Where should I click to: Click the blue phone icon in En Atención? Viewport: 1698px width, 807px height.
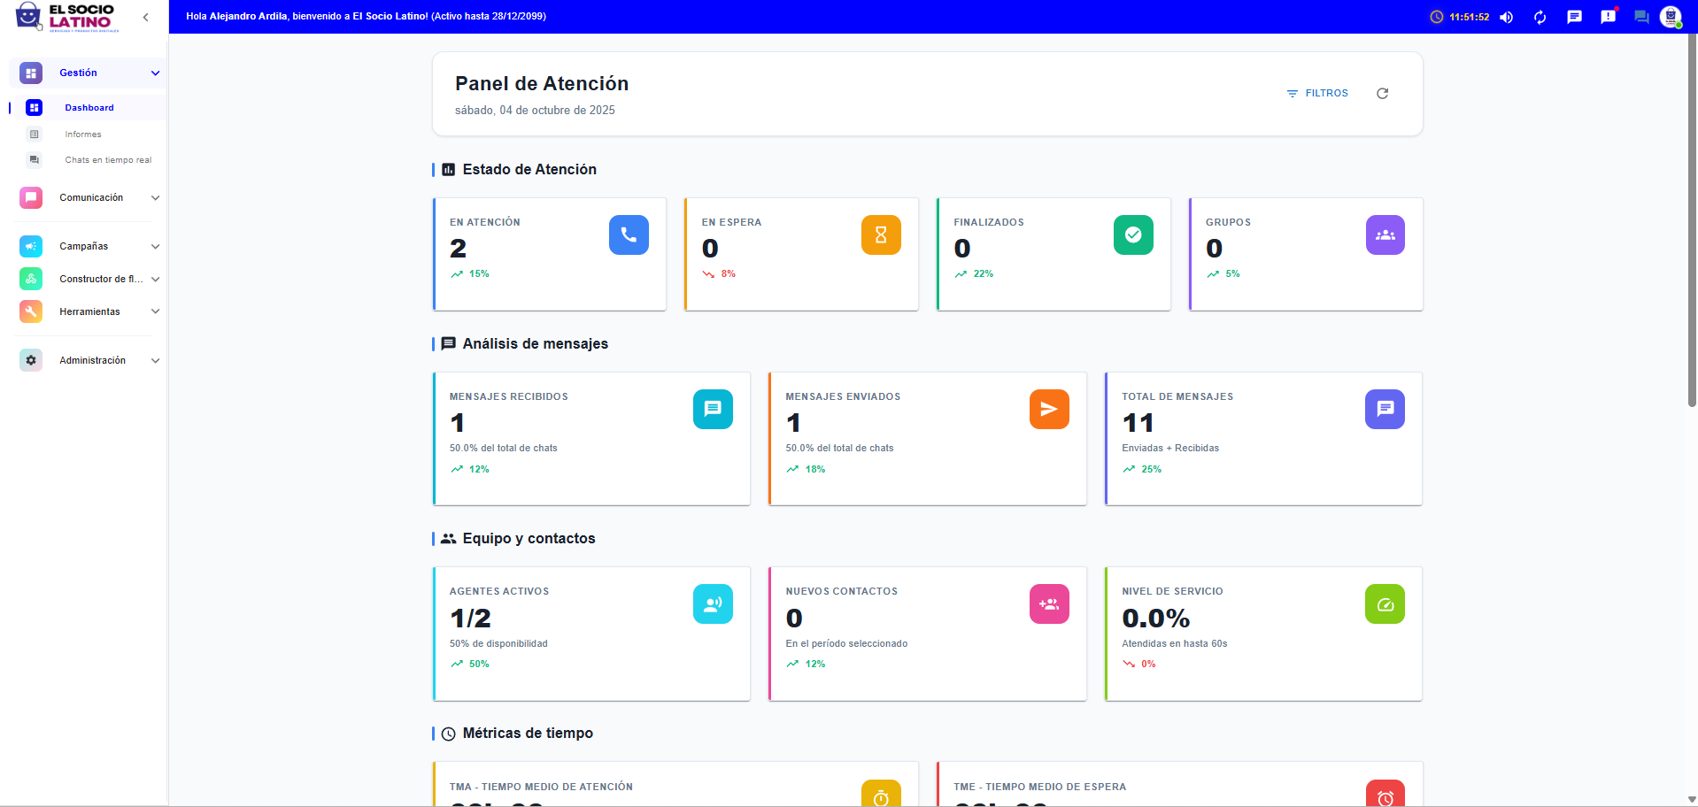pyautogui.click(x=629, y=235)
